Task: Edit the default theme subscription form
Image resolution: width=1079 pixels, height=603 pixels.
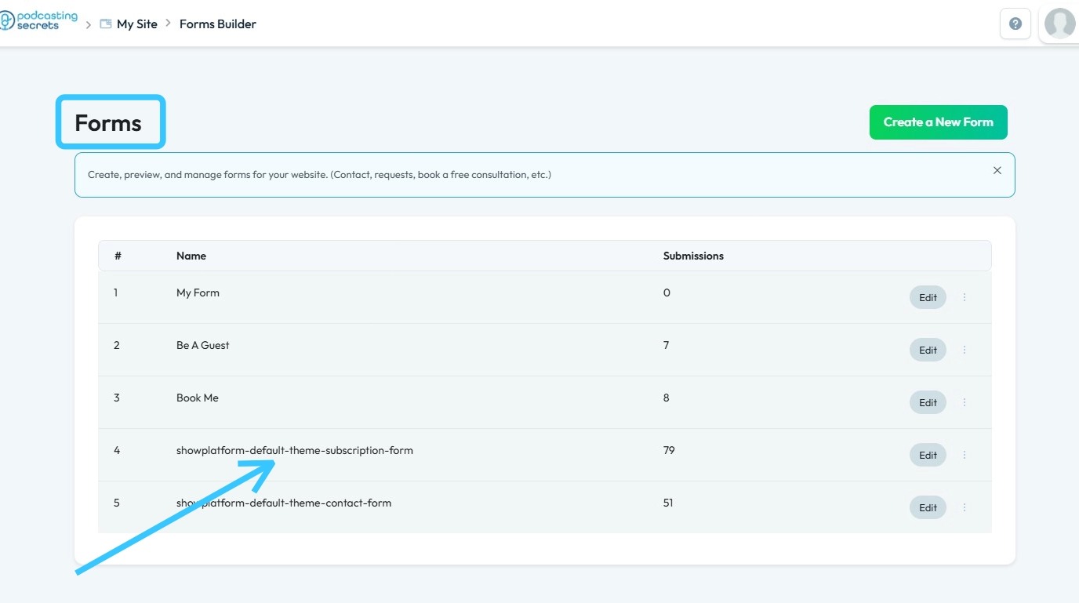Action: (x=928, y=455)
